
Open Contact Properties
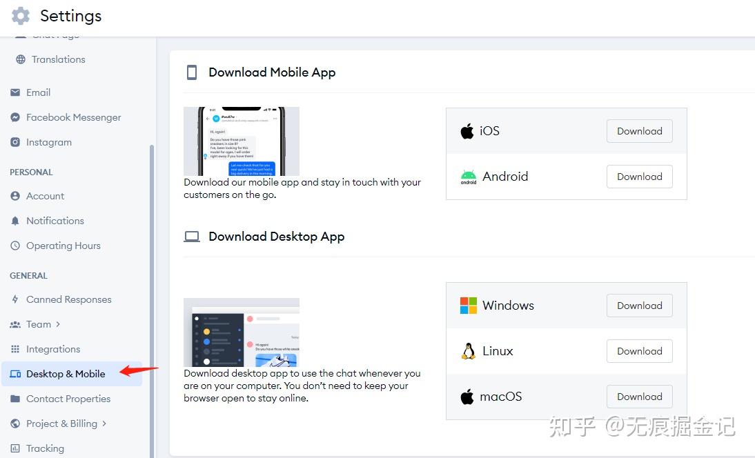[68, 399]
